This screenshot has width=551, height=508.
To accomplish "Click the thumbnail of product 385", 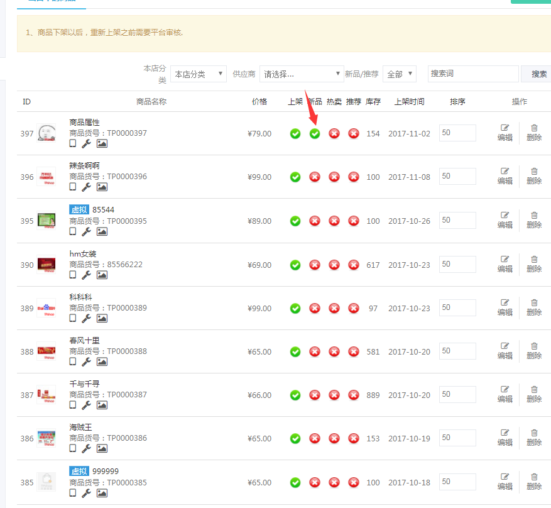I will (46, 482).
